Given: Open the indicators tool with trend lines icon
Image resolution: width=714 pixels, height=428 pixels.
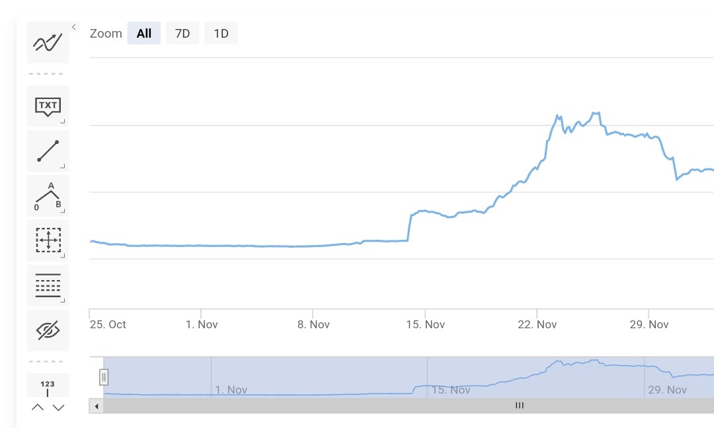Looking at the screenshot, I should (x=48, y=42).
